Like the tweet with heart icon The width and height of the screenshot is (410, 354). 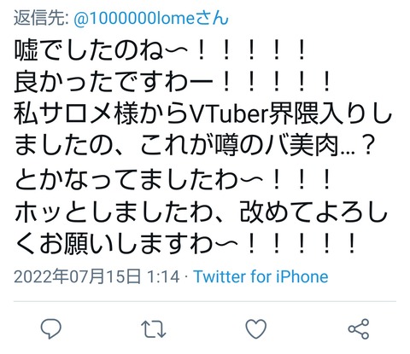256,328
